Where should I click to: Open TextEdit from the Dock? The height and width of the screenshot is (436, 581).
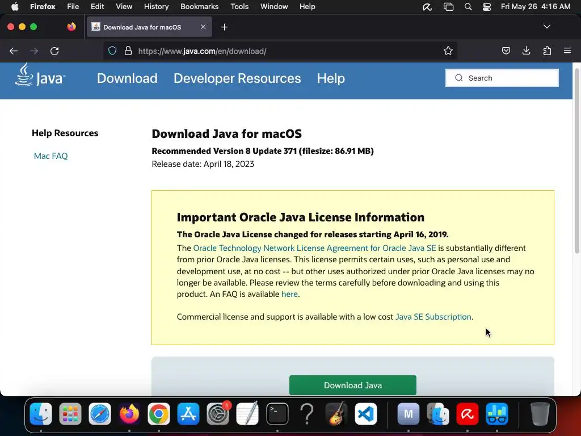point(247,414)
